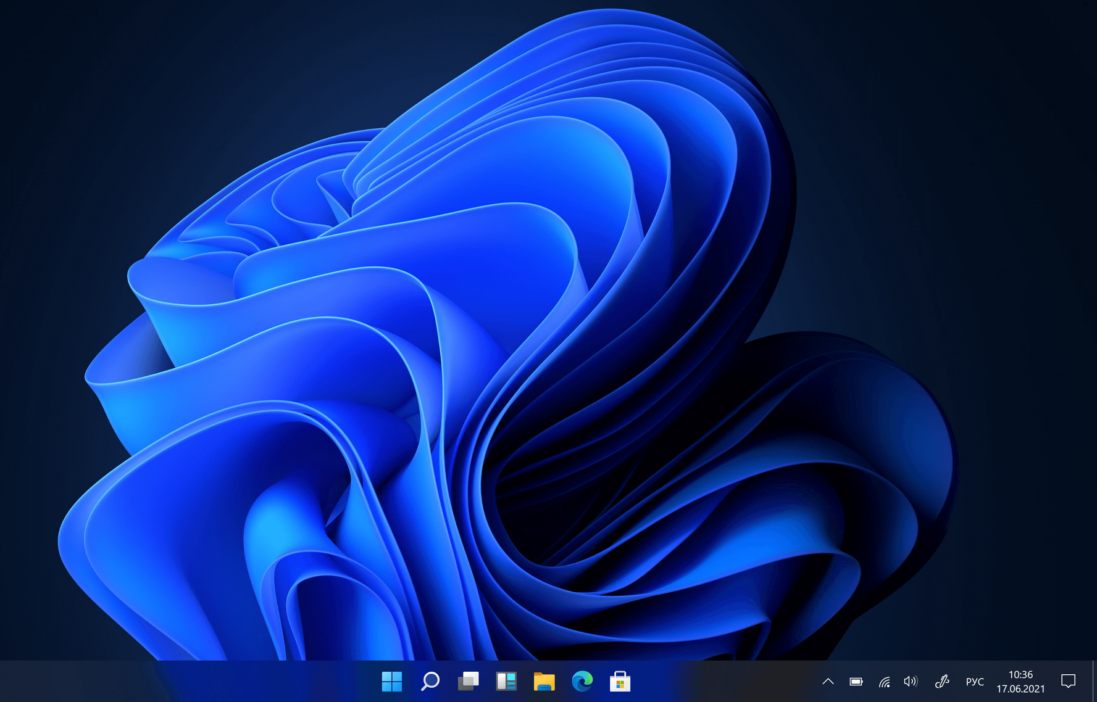The height and width of the screenshot is (702, 1097).
Task: Check the battery status icon
Action: tap(856, 682)
